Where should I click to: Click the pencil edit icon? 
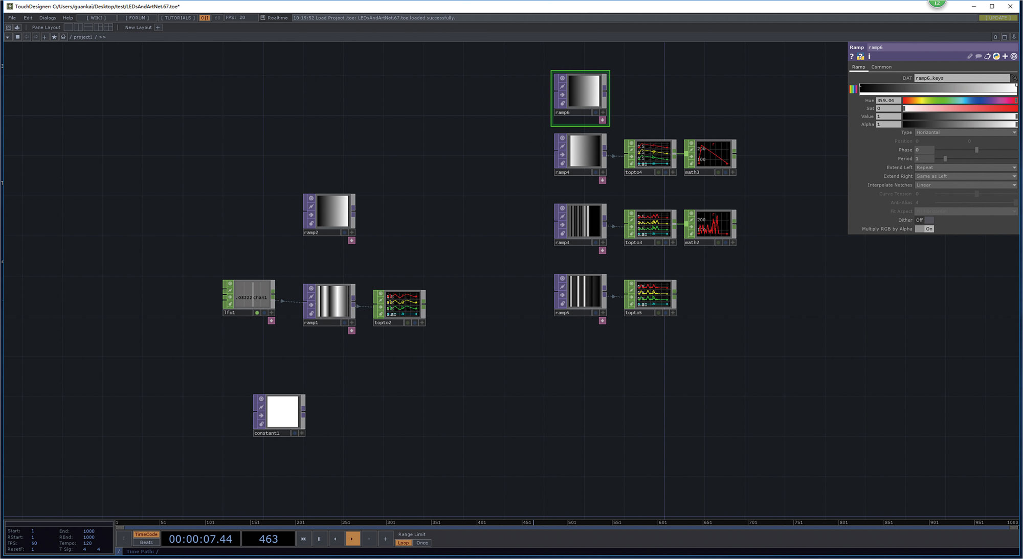pyautogui.click(x=970, y=57)
